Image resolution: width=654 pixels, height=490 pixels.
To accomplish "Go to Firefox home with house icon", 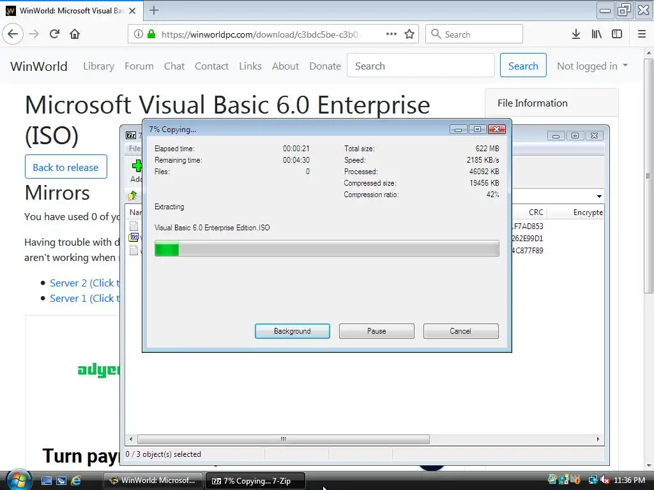I will click(75, 34).
